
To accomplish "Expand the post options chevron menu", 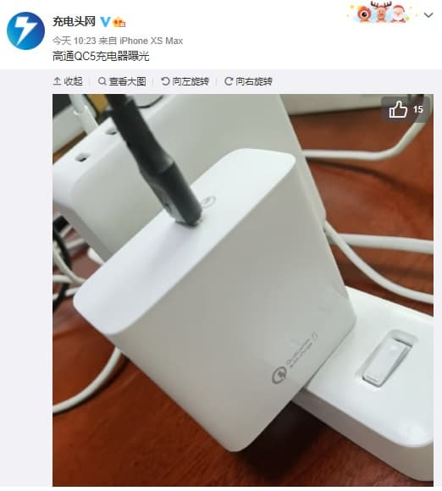I will coord(428,14).
